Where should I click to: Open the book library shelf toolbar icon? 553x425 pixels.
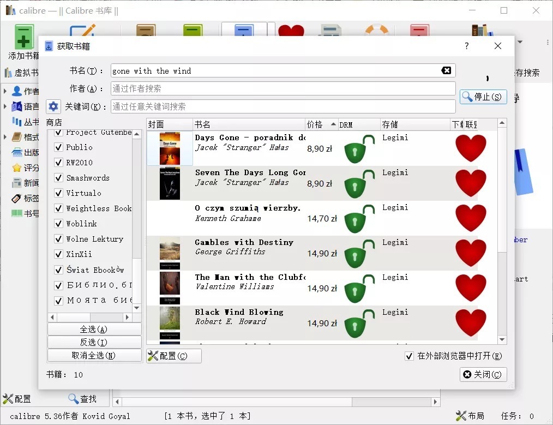482,30
